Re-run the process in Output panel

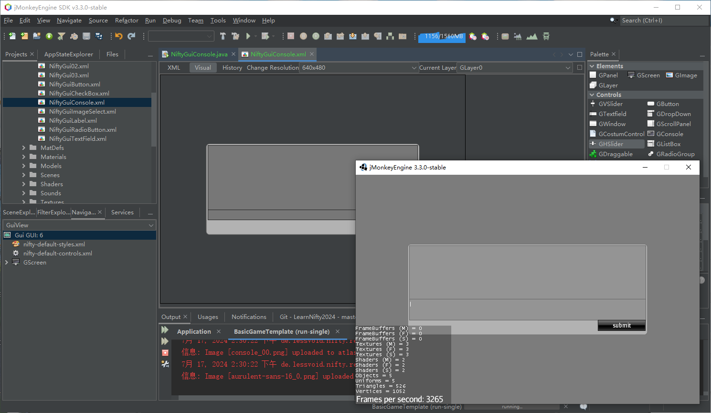point(165,330)
